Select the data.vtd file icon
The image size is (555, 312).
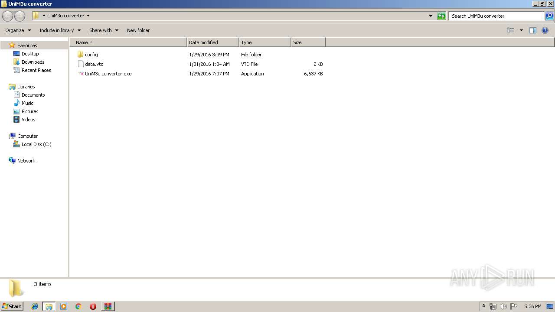click(80, 64)
